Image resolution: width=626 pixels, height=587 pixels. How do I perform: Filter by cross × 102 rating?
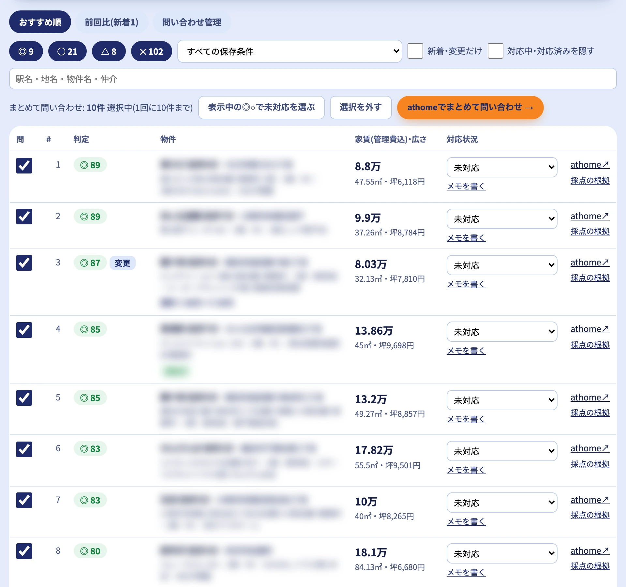(x=152, y=51)
